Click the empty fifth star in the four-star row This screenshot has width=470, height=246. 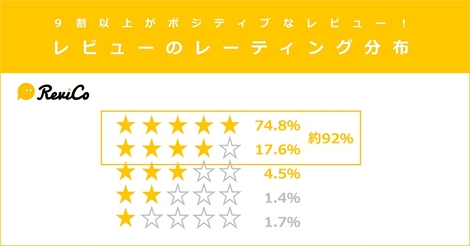click(x=230, y=149)
